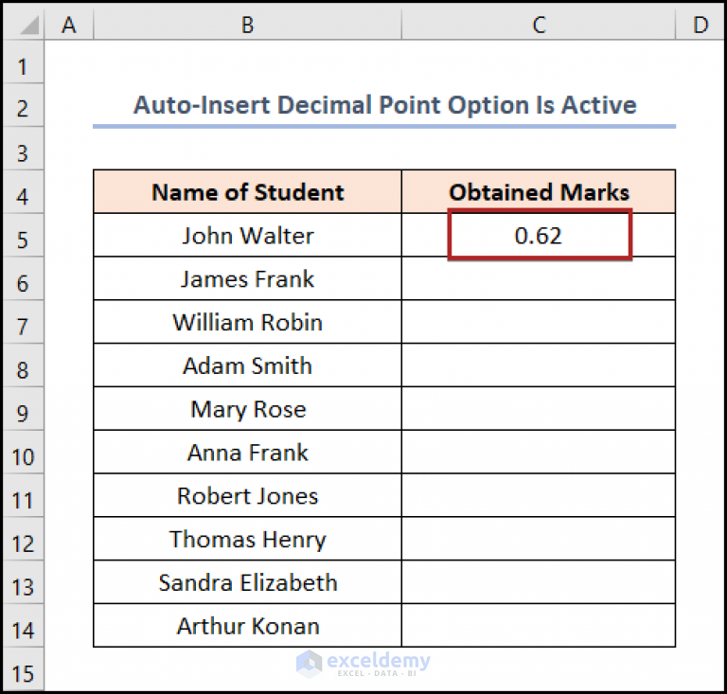727x694 pixels.
Task: Select the cell containing 'Mary Rose'
Action: coord(248,409)
